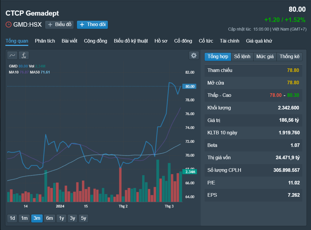
Task: View the Cổ tức tab
Action: 206,41
